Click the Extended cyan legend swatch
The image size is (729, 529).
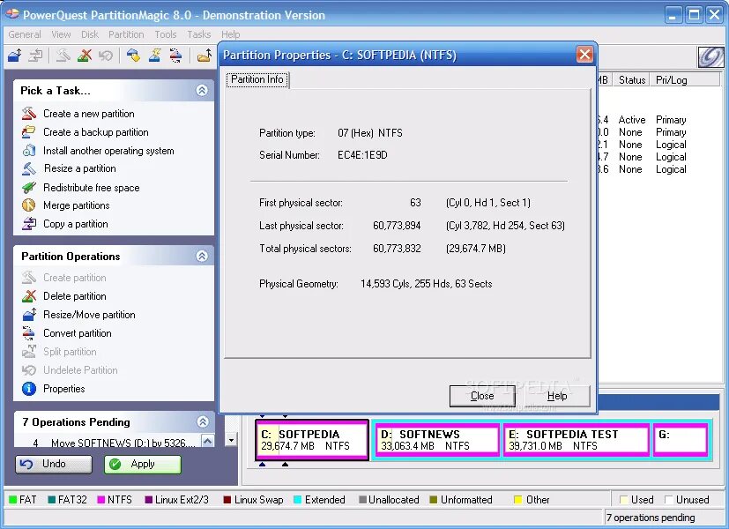[x=298, y=500]
